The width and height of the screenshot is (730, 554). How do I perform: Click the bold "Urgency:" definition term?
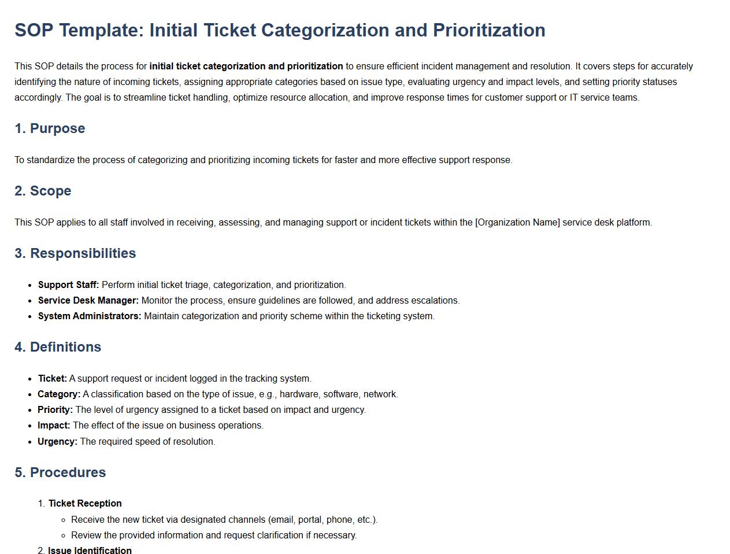57,441
